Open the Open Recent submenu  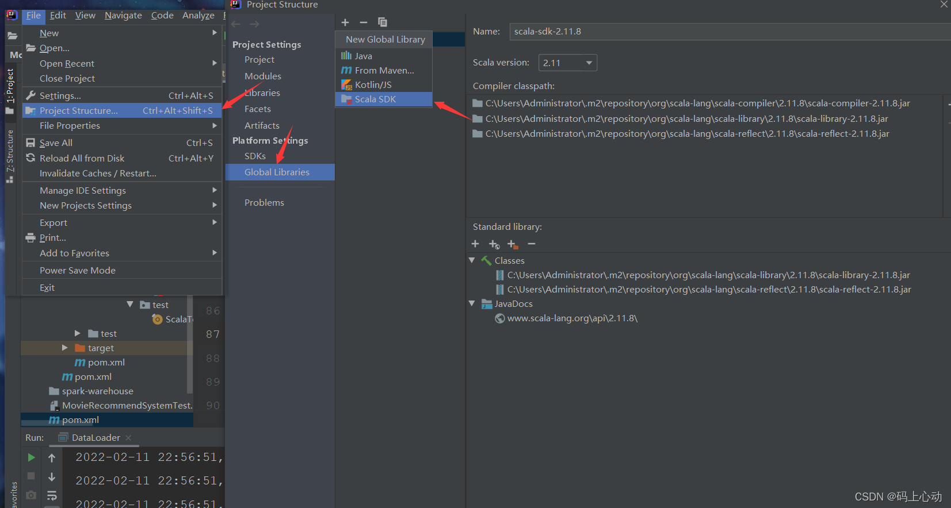pyautogui.click(x=122, y=63)
